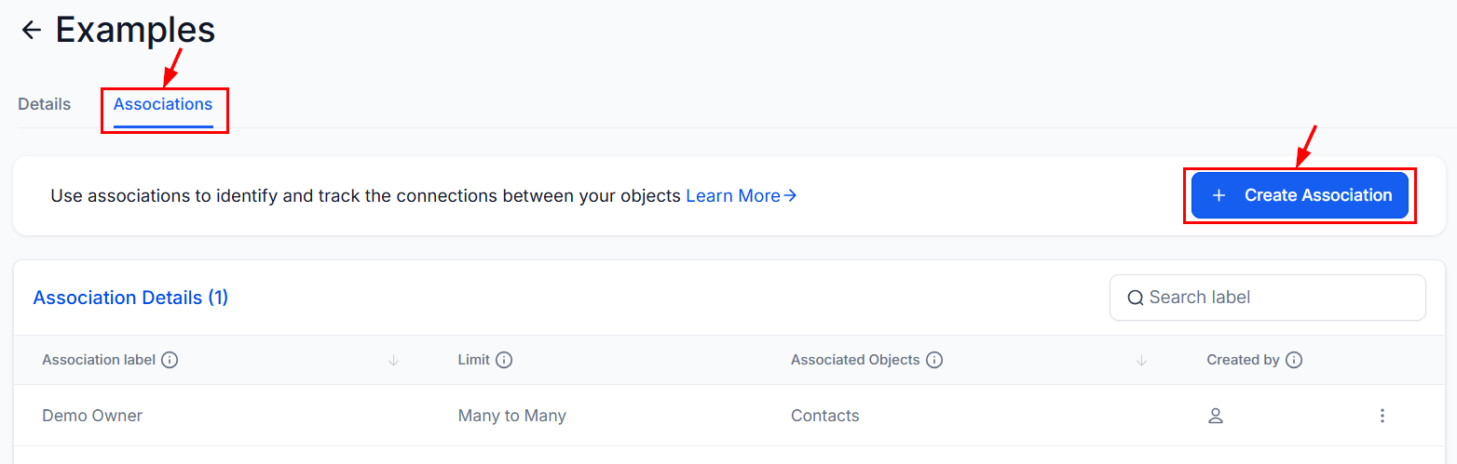Screen dimensions: 1457x464
Task: Click the Association Details (1) heading
Action: (130, 298)
